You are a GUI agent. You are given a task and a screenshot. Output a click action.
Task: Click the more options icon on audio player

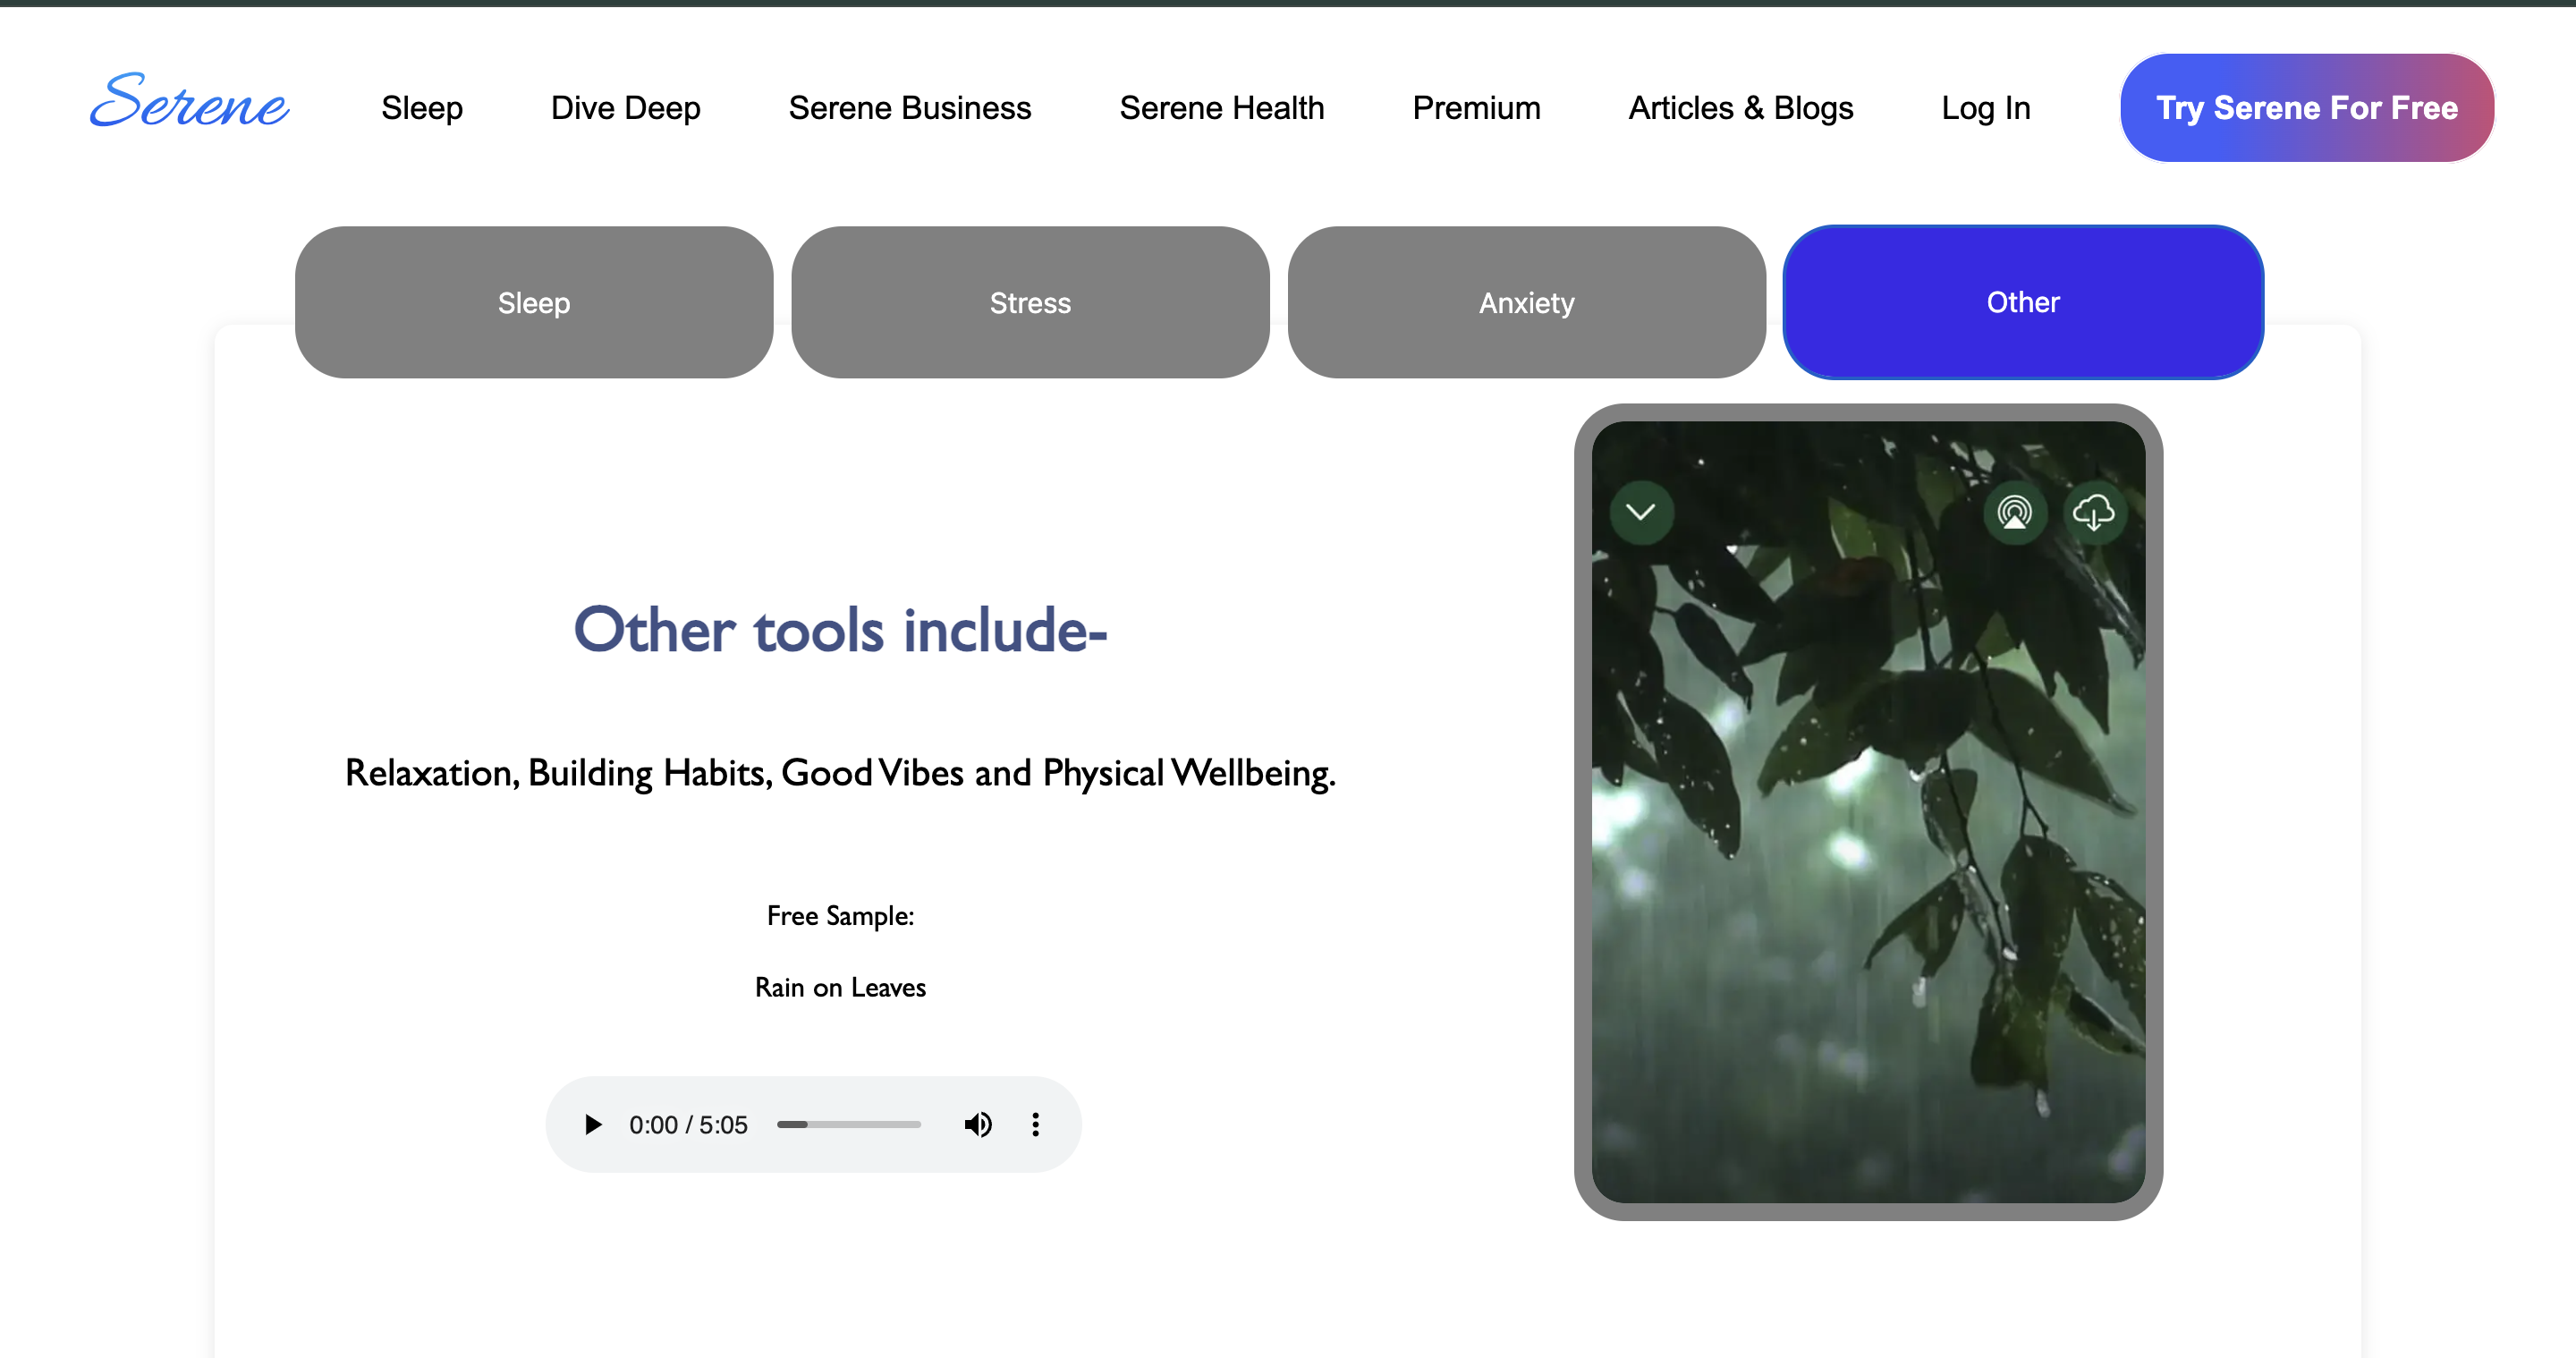(1034, 1125)
